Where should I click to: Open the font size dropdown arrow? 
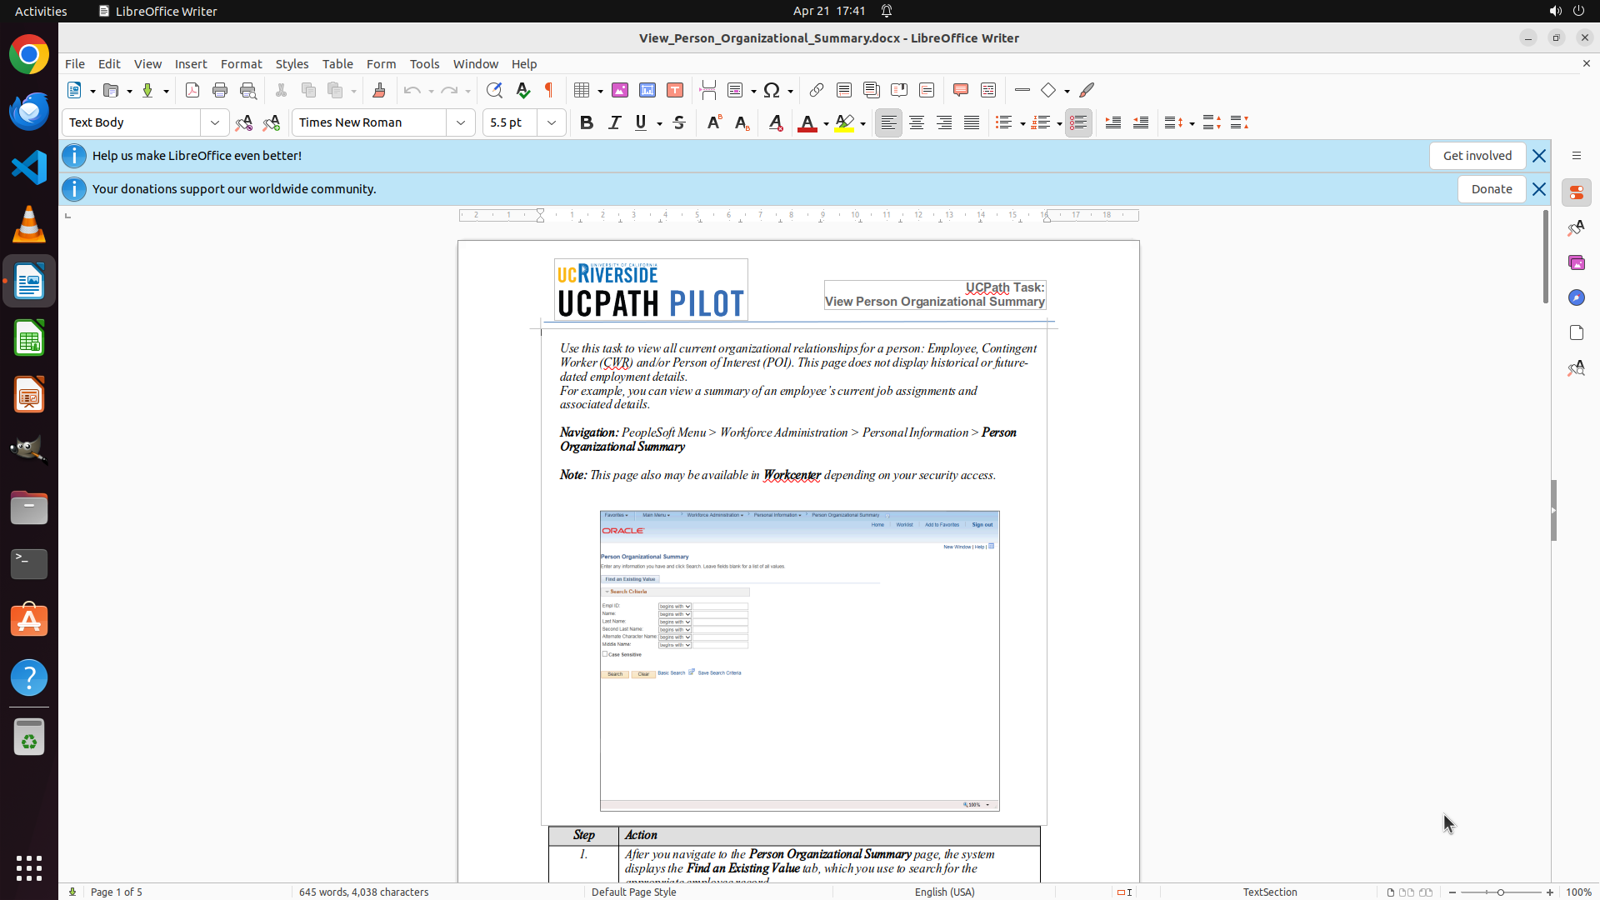(x=552, y=122)
